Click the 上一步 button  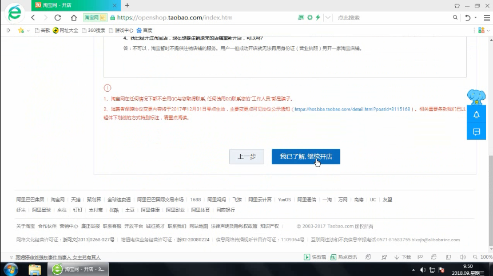(247, 156)
